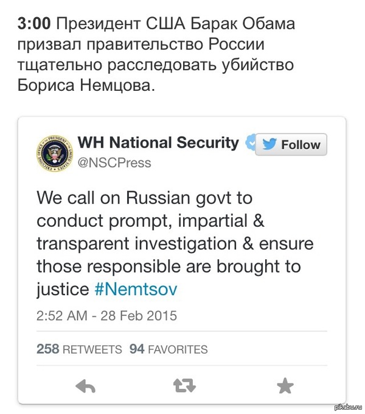The image size is (365, 414).
Task: Favorite the tweet with star icon
Action: [x=285, y=386]
